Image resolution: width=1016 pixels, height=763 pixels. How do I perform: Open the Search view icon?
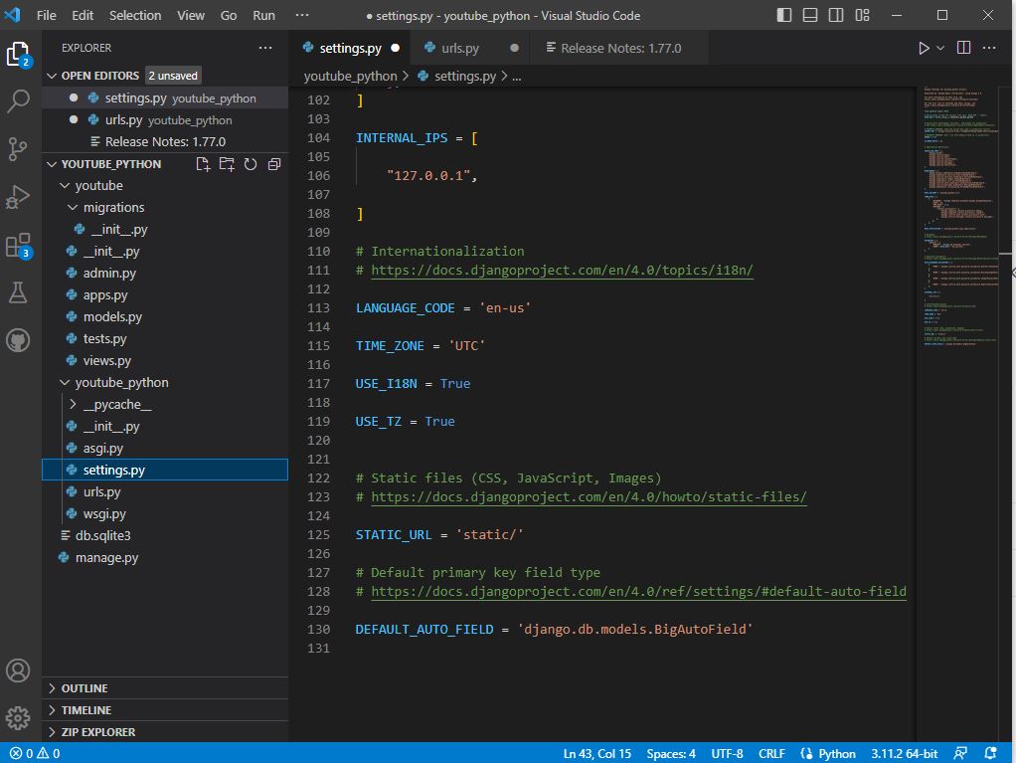pos(18,101)
